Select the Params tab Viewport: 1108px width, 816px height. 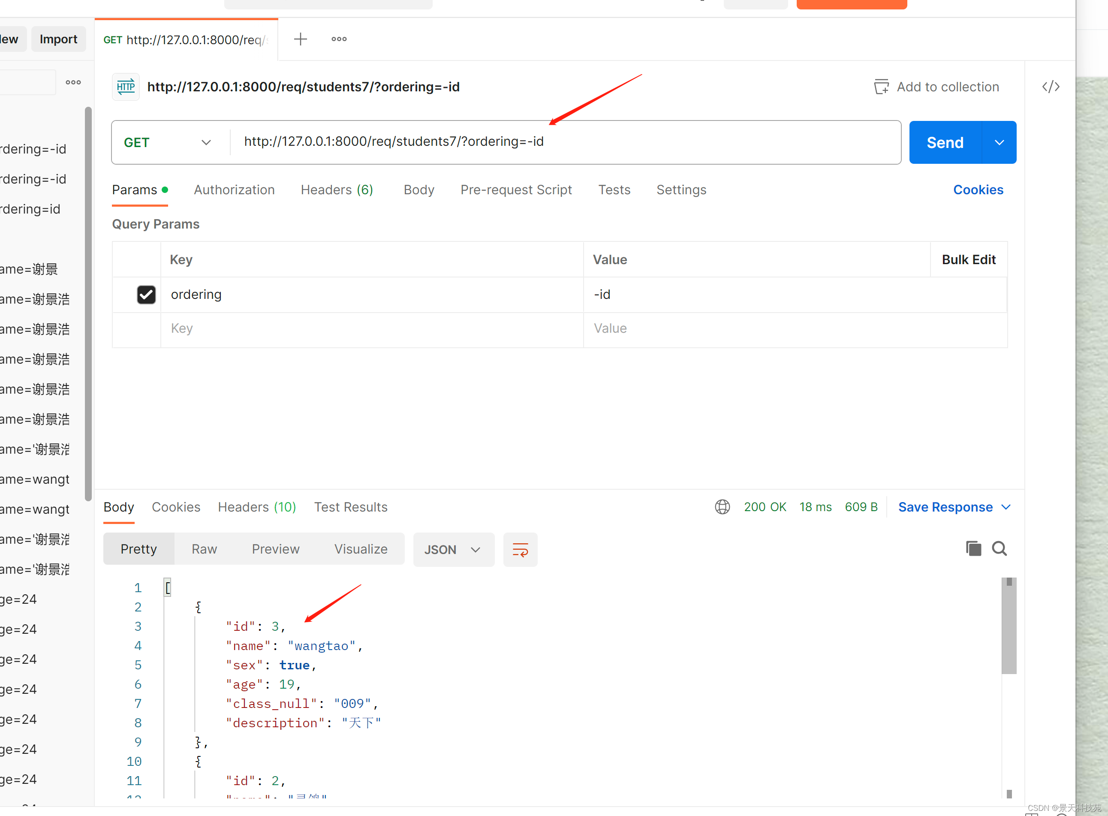tap(140, 190)
